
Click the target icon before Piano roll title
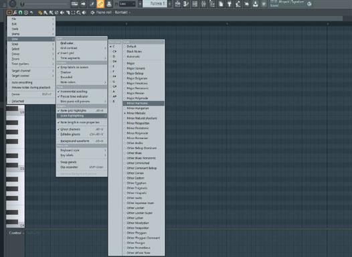pos(92,13)
